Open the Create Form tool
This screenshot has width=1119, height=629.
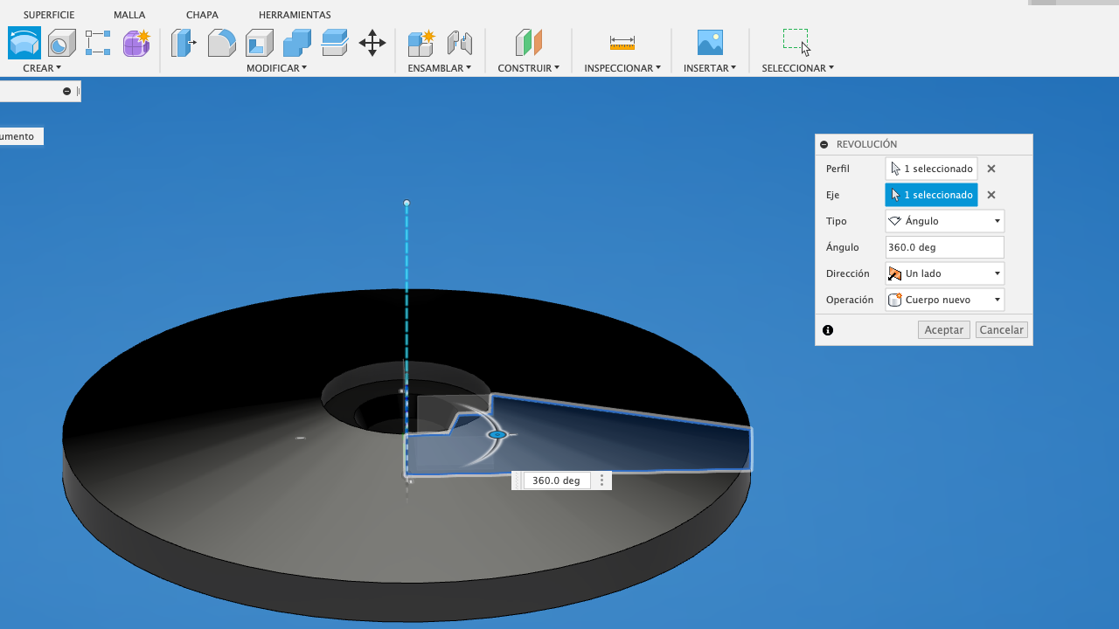(136, 43)
